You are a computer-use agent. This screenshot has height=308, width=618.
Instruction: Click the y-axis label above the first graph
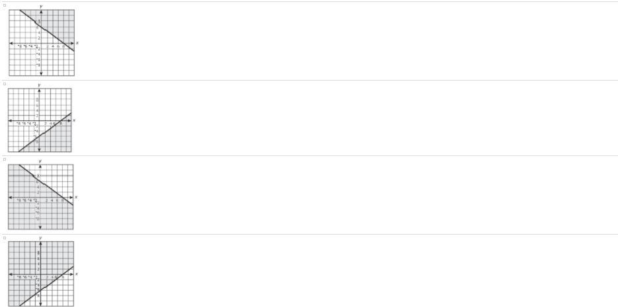click(42, 7)
